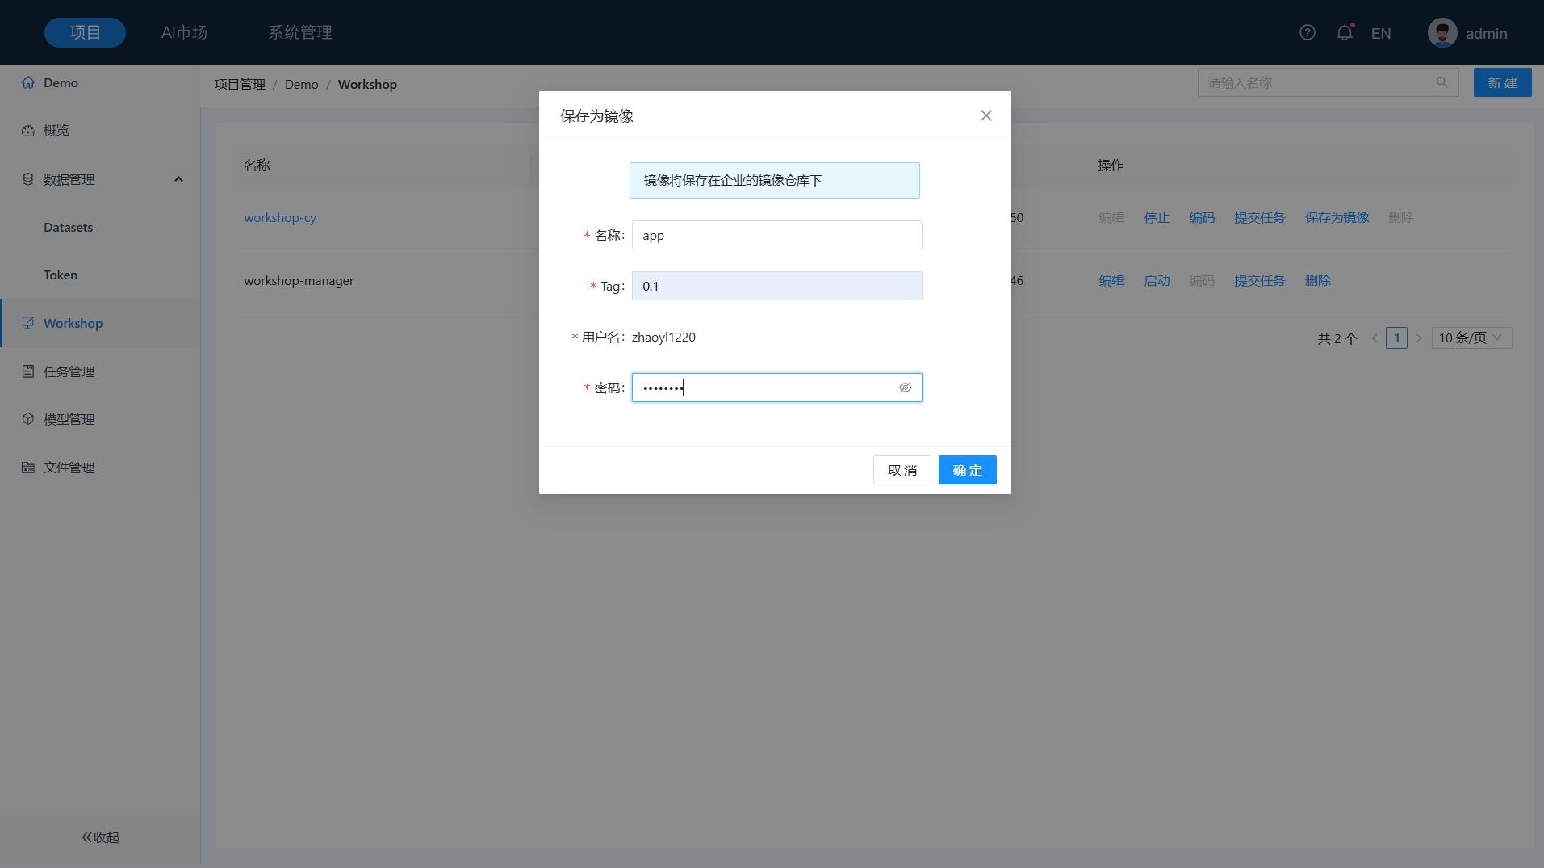Click the search magnifier icon
The width and height of the screenshot is (1544, 868).
click(1441, 82)
